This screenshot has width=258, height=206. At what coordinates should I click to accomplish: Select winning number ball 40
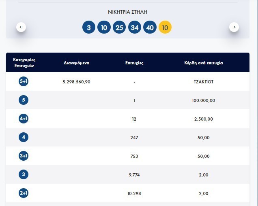pos(150,28)
